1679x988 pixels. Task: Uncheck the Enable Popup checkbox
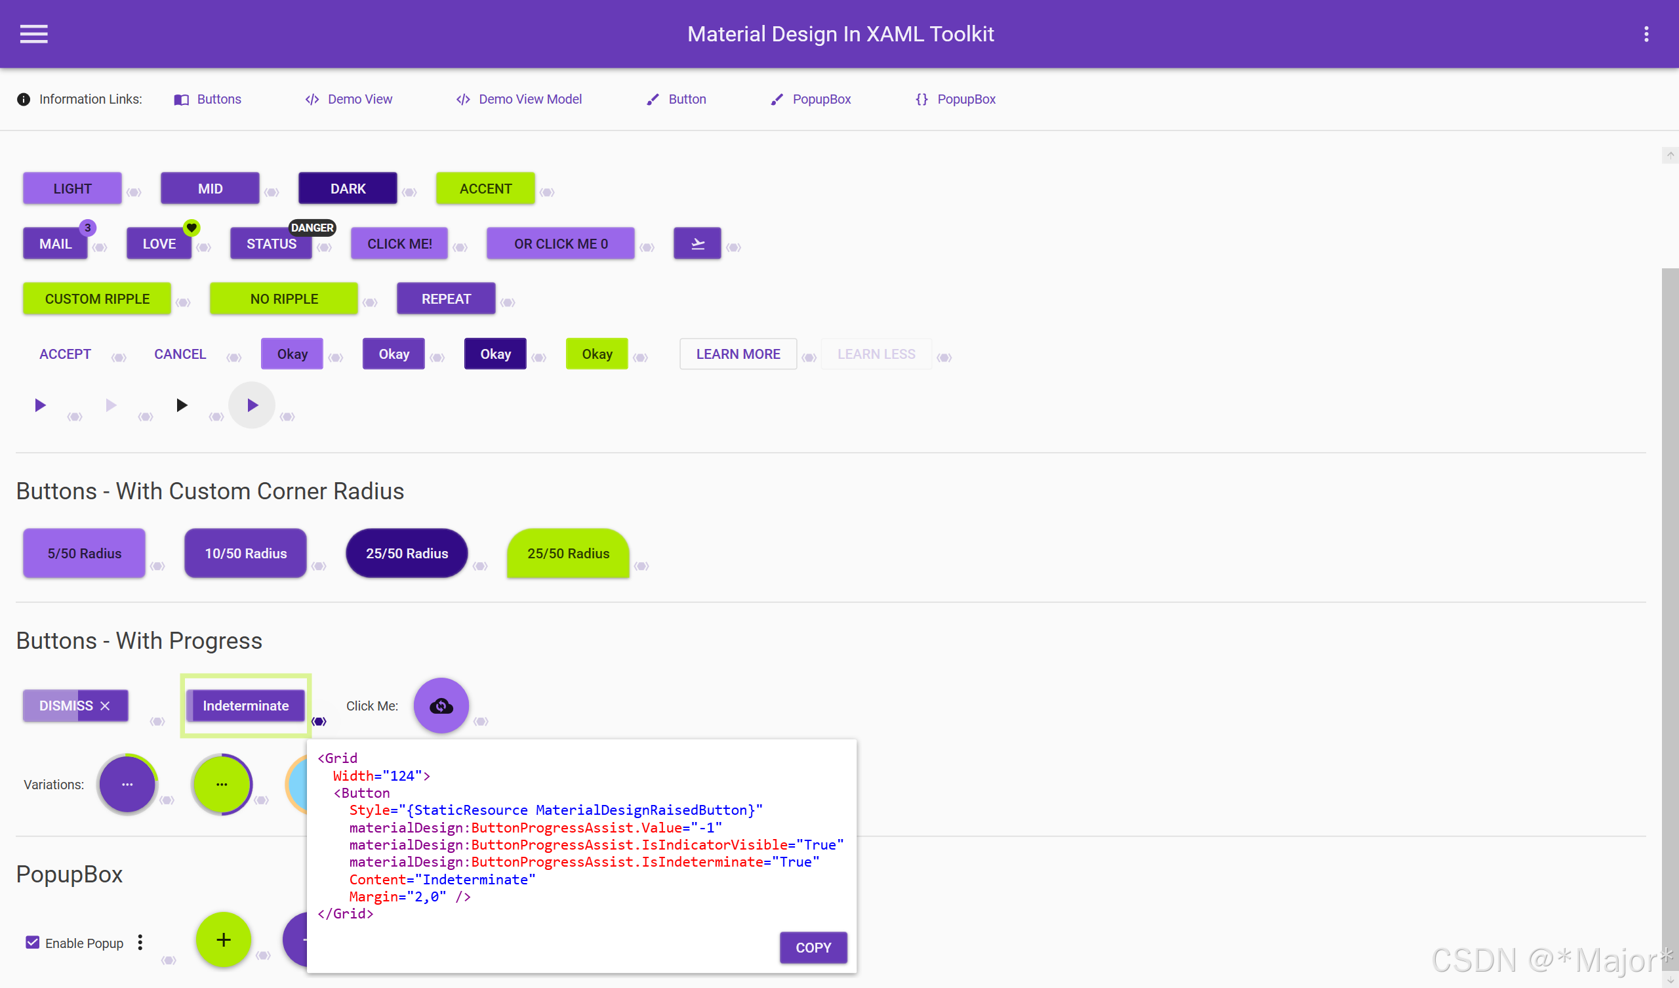click(x=32, y=942)
